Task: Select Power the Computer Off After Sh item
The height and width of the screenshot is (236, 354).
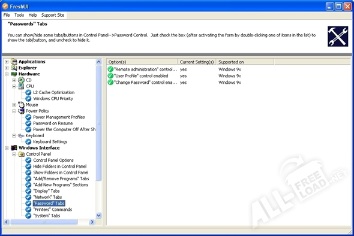Action: tap(64, 129)
